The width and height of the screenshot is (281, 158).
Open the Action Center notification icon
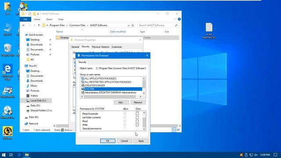[275, 155]
